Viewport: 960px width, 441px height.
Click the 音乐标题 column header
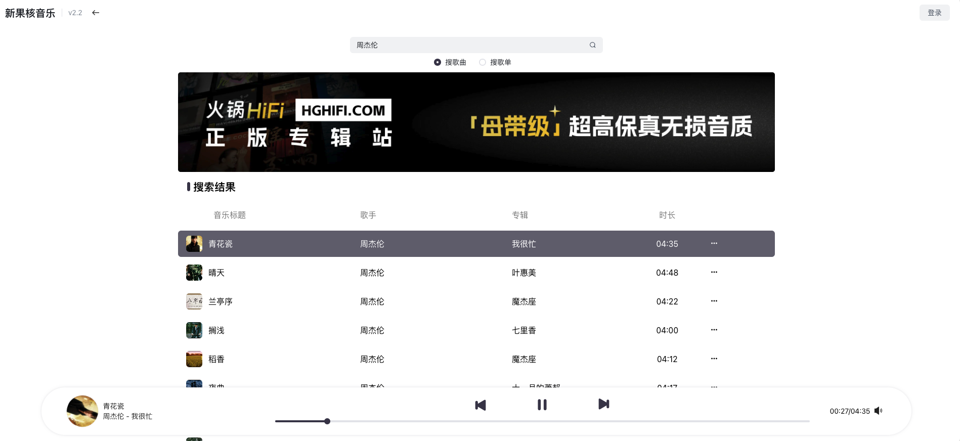230,215
